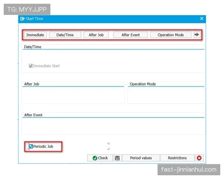This screenshot has width=224, height=179.
Task: Show more start options with arrow icon
Action: [197, 35]
